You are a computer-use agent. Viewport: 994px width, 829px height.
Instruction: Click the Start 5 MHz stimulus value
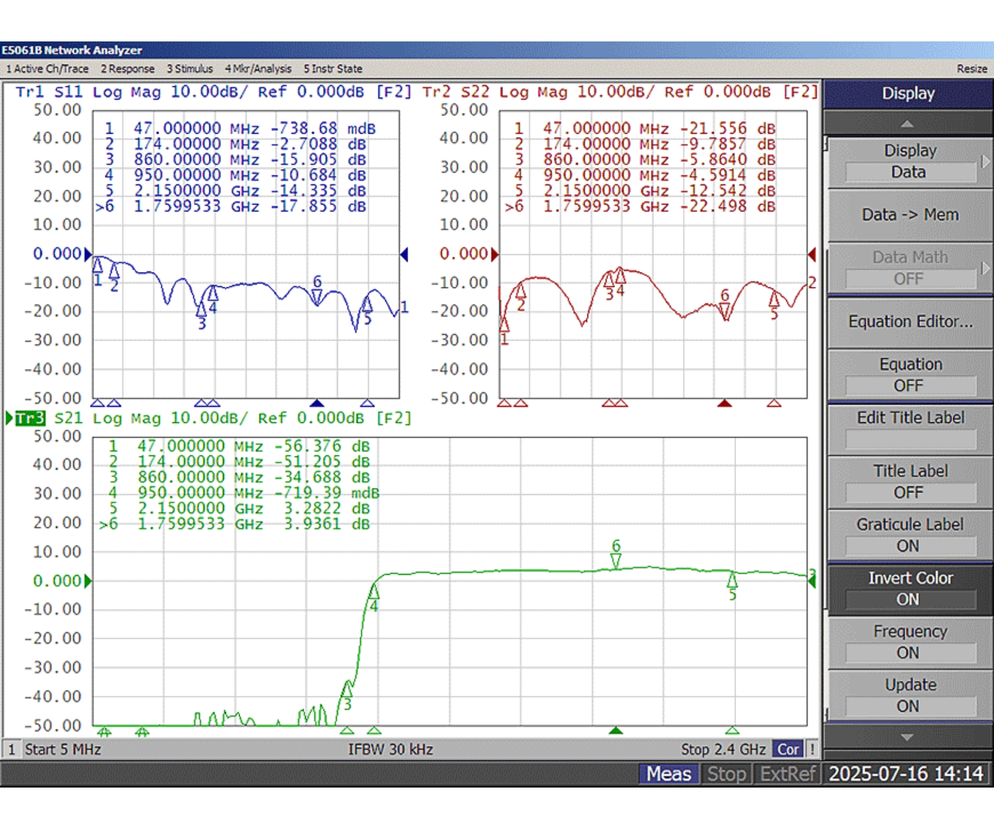click(62, 749)
